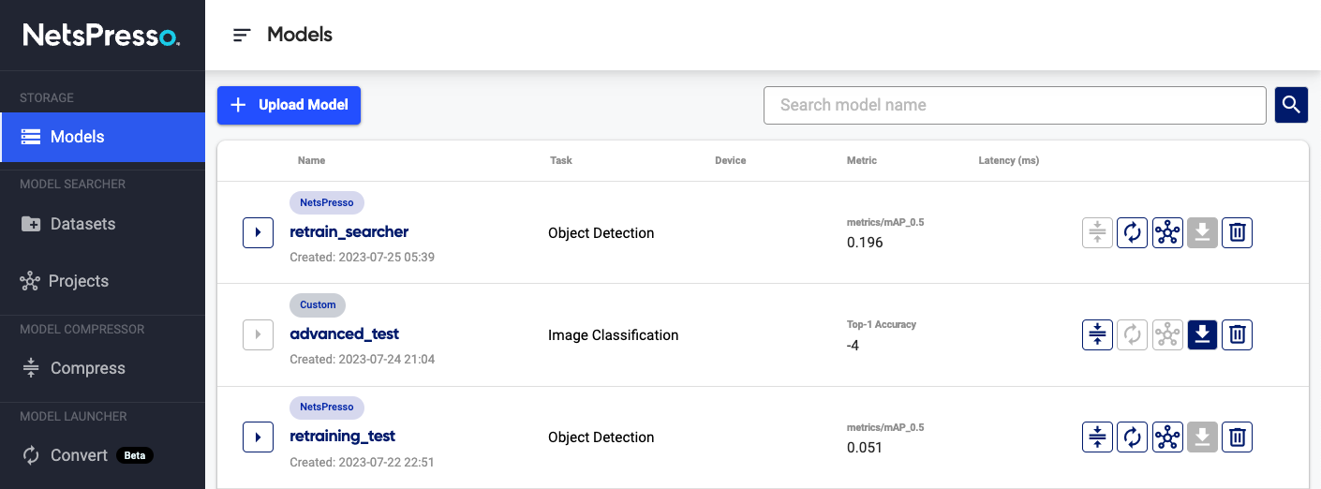Download the advanced_test model
This screenshot has height=489, width=1321.
tap(1202, 334)
